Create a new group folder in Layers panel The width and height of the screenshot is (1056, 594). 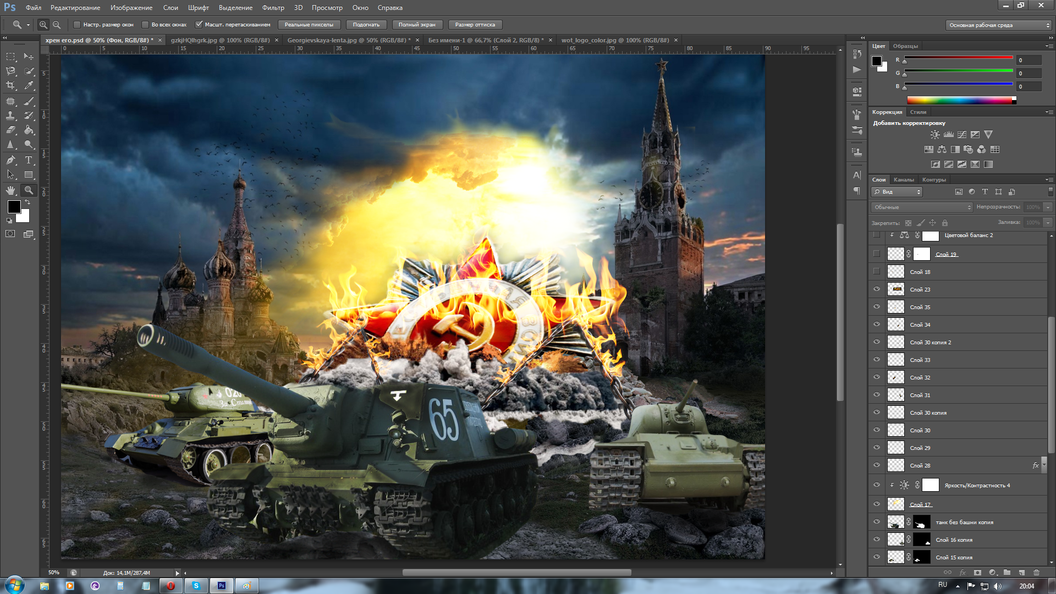coord(1007,572)
